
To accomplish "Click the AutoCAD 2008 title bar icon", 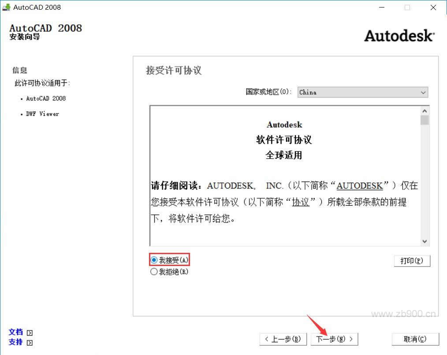I will [x=7, y=7].
